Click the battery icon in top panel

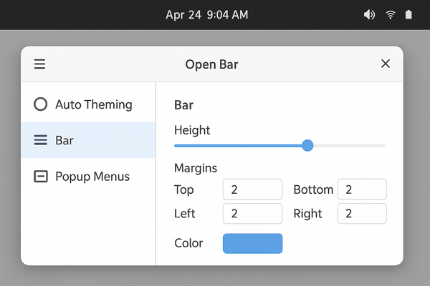click(409, 14)
